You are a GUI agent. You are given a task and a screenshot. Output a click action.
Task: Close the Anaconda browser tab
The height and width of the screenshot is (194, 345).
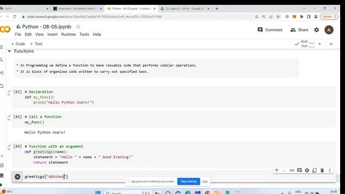pyautogui.click(x=101, y=9)
